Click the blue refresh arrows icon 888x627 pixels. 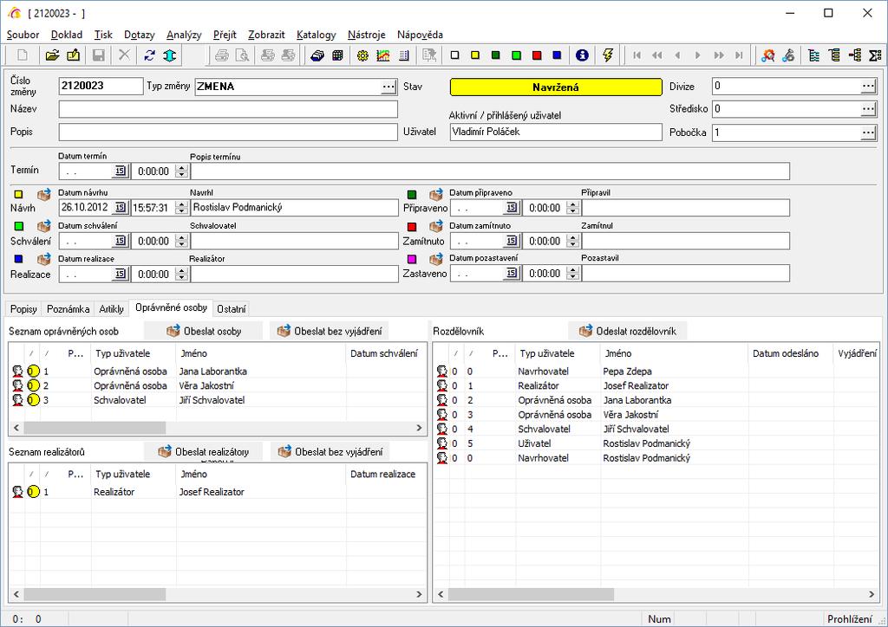tap(149, 55)
